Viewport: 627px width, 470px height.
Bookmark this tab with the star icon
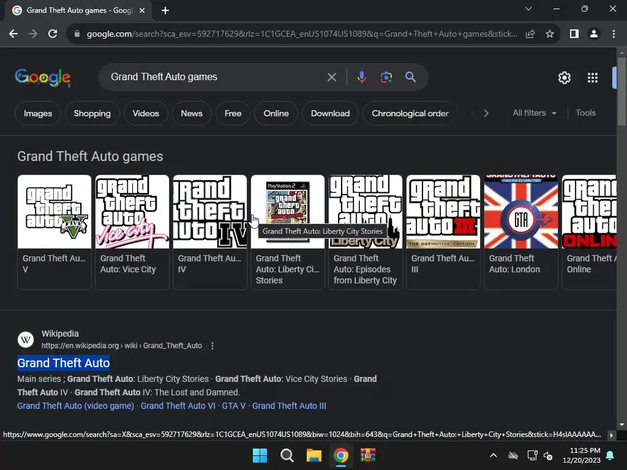pos(550,34)
